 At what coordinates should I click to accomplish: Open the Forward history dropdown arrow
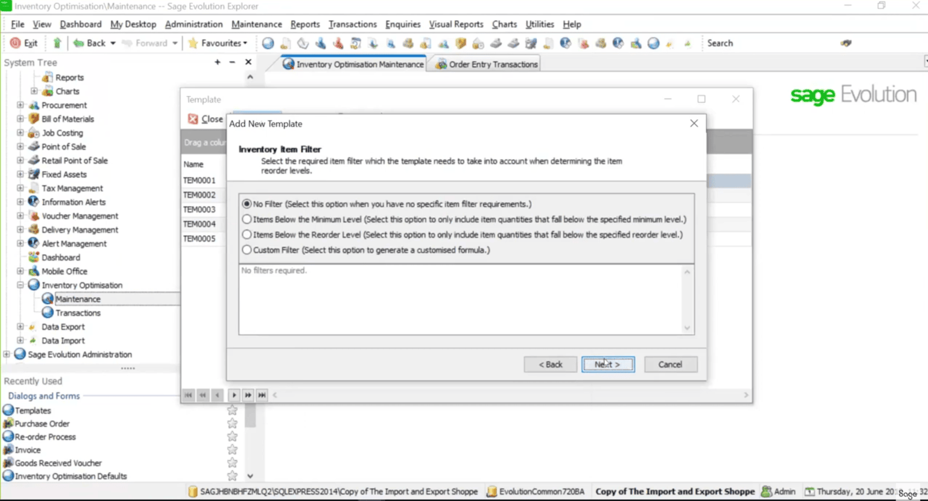point(175,43)
